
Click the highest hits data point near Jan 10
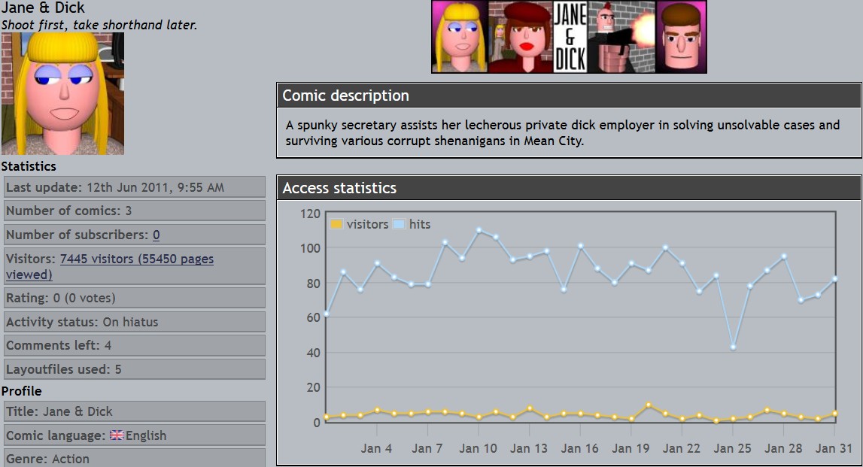click(x=479, y=230)
